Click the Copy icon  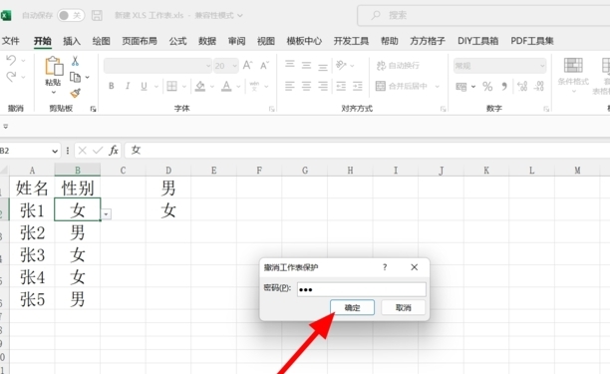[x=75, y=77]
